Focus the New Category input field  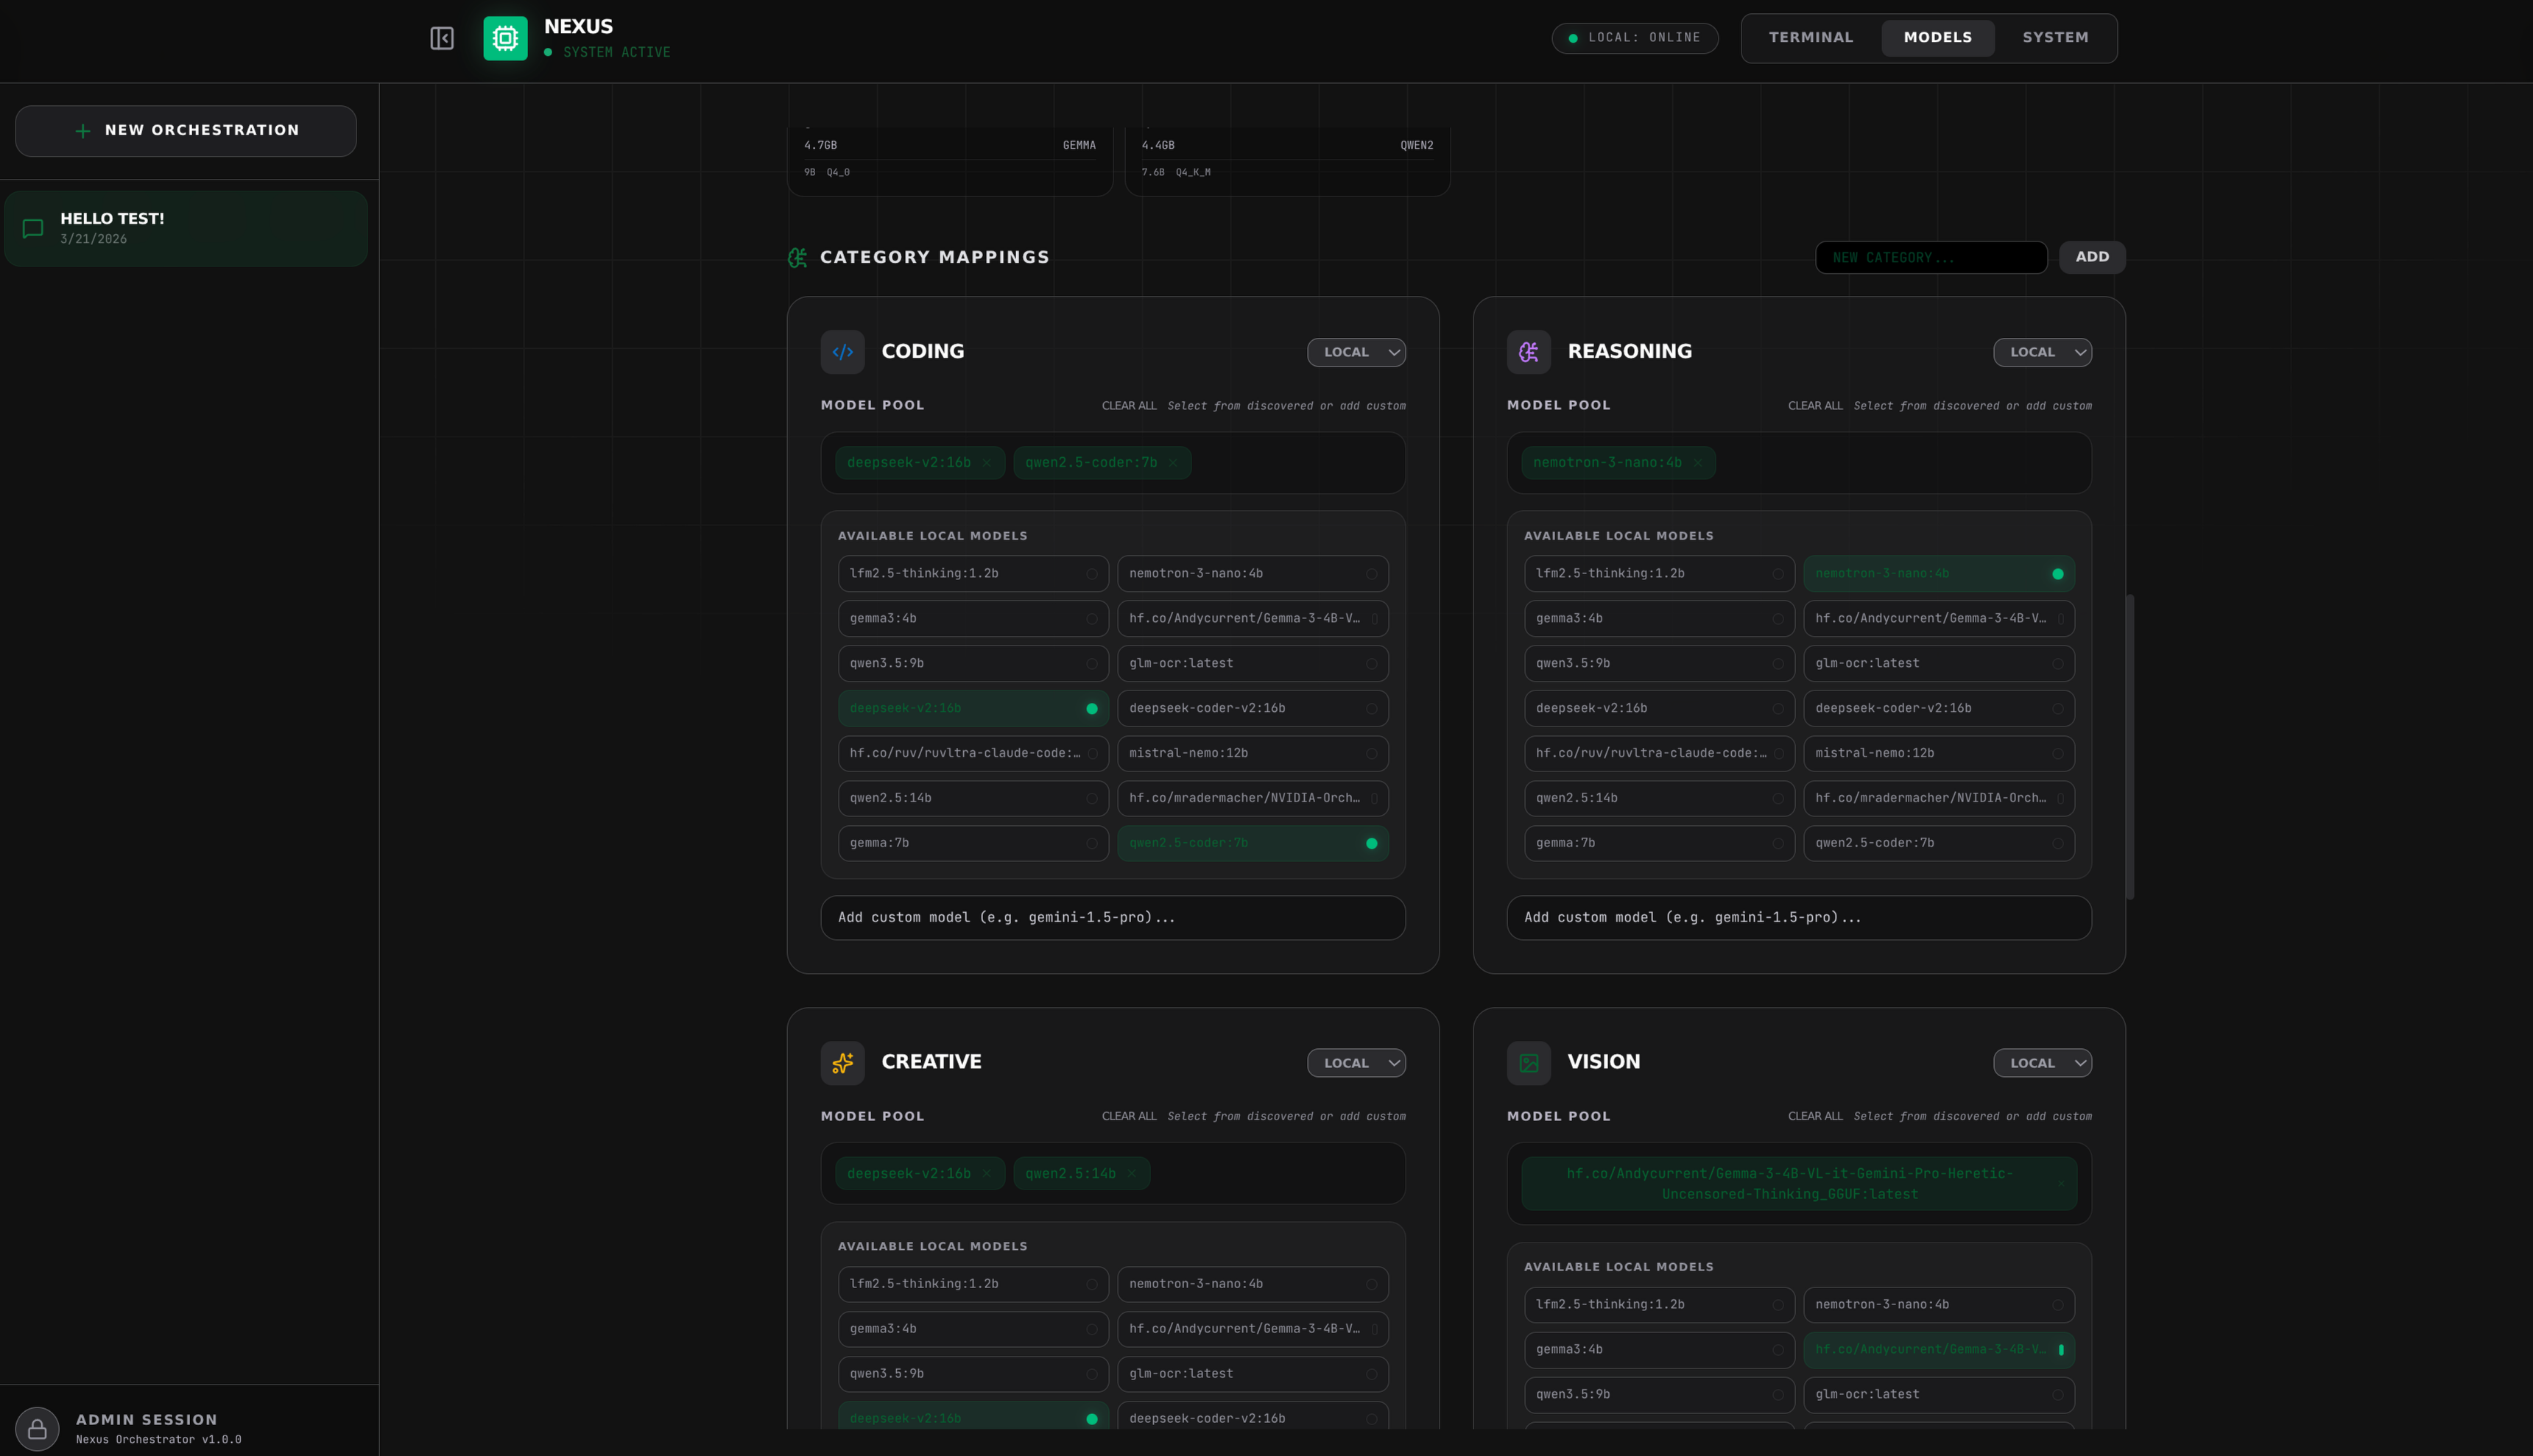click(1931, 258)
